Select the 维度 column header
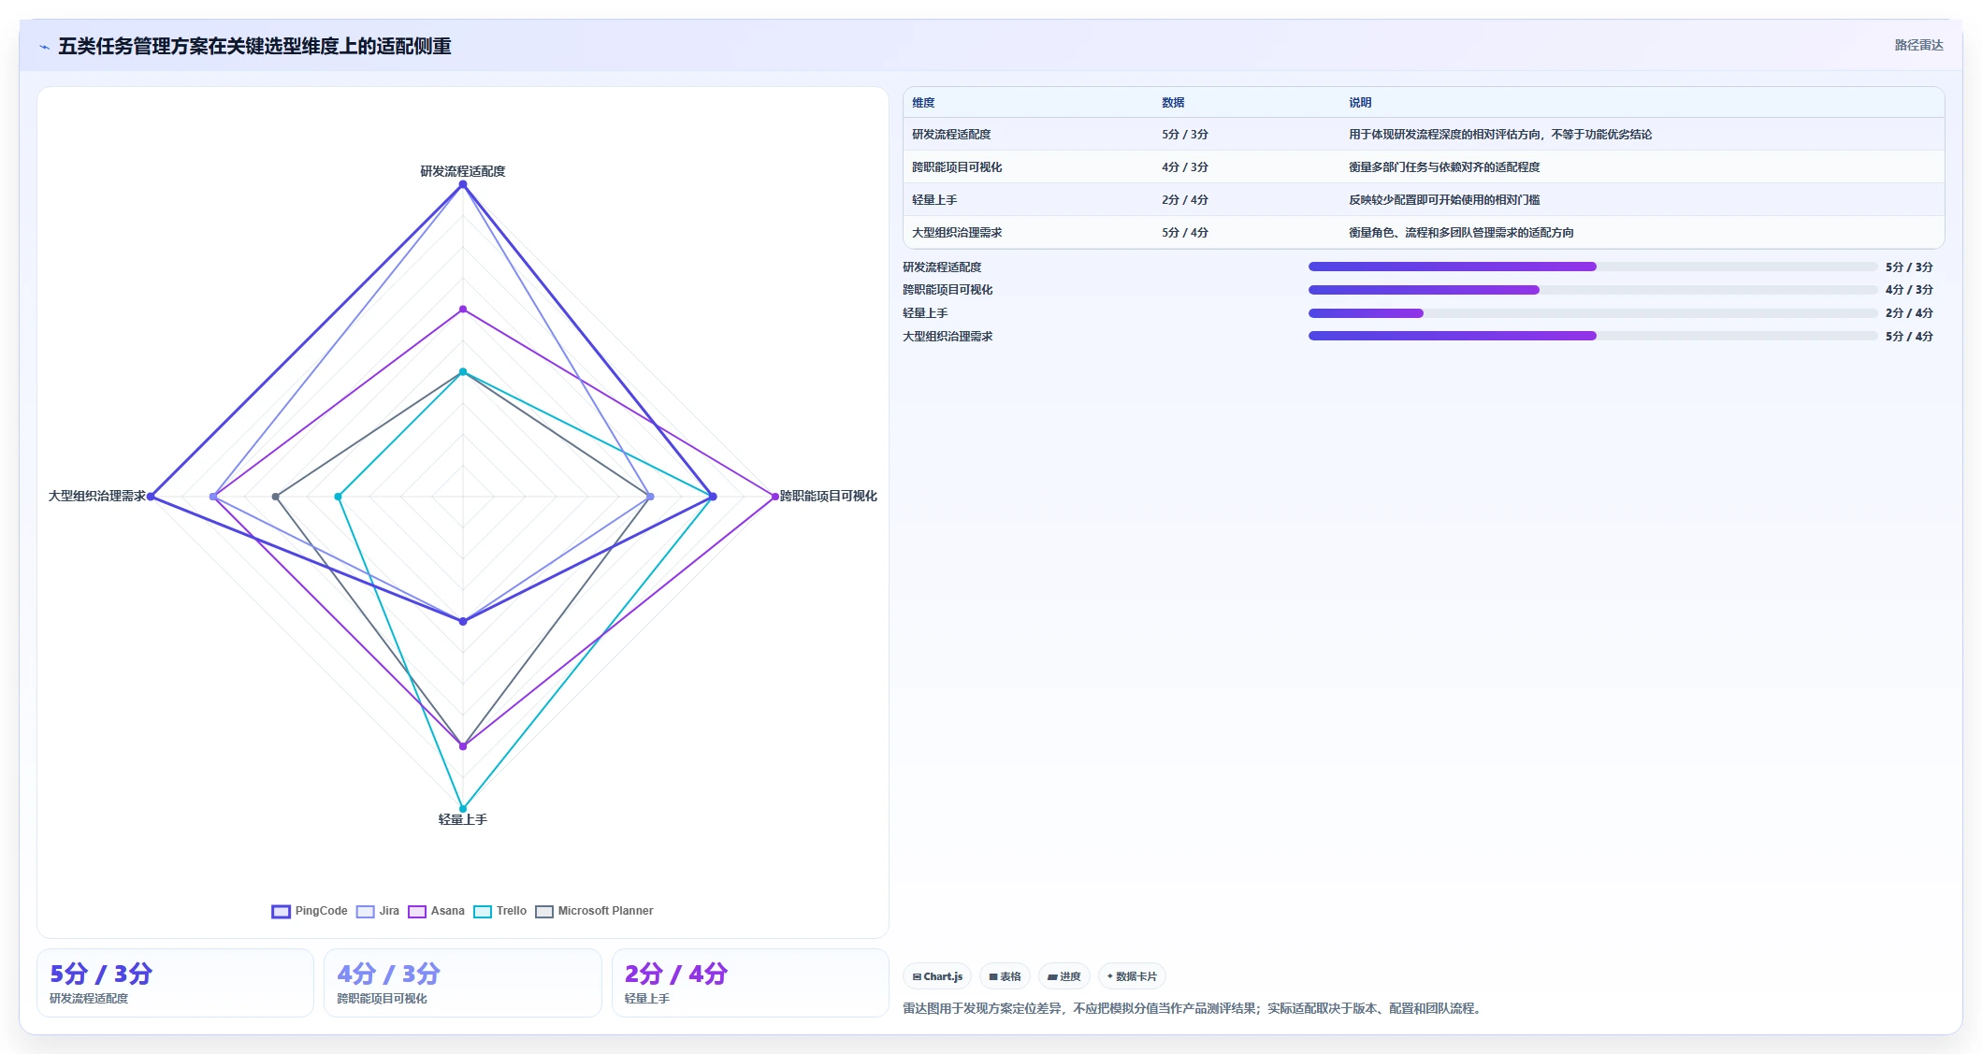The width and height of the screenshot is (1982, 1054). (x=923, y=103)
